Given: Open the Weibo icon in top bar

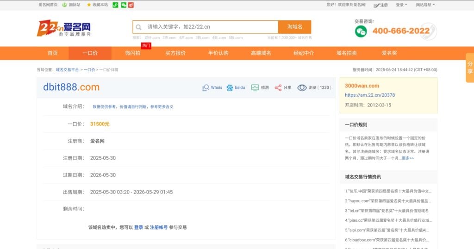Looking at the screenshot, I should [x=131, y=5].
